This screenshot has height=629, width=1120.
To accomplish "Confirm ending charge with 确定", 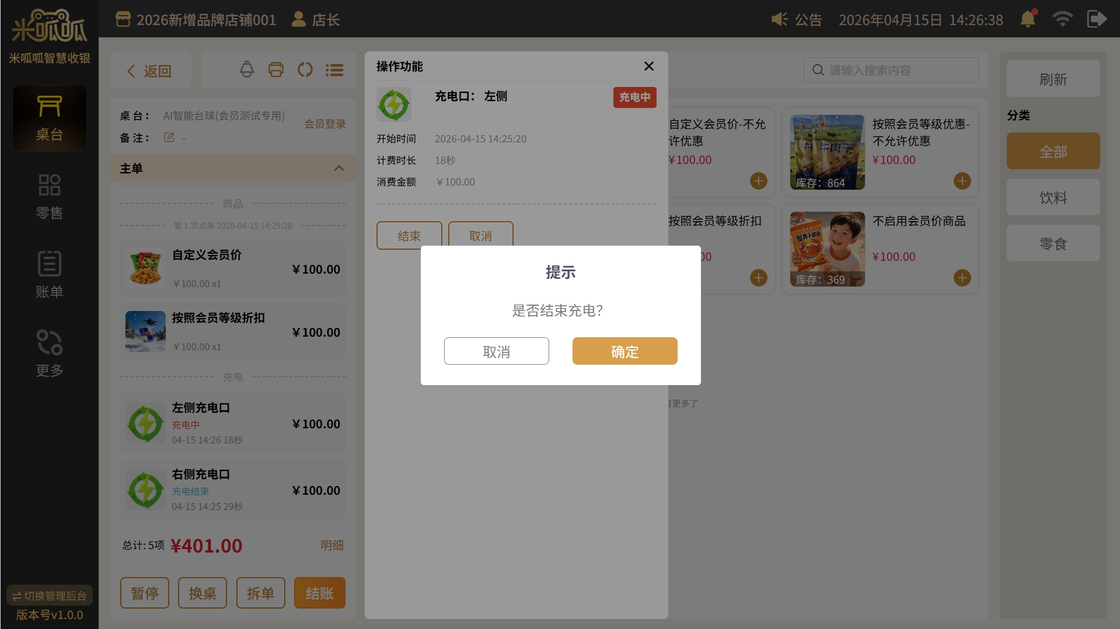I will pyautogui.click(x=624, y=351).
